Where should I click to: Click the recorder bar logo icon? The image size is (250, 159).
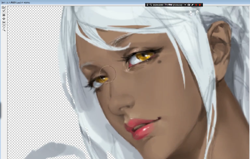tap(147, 5)
